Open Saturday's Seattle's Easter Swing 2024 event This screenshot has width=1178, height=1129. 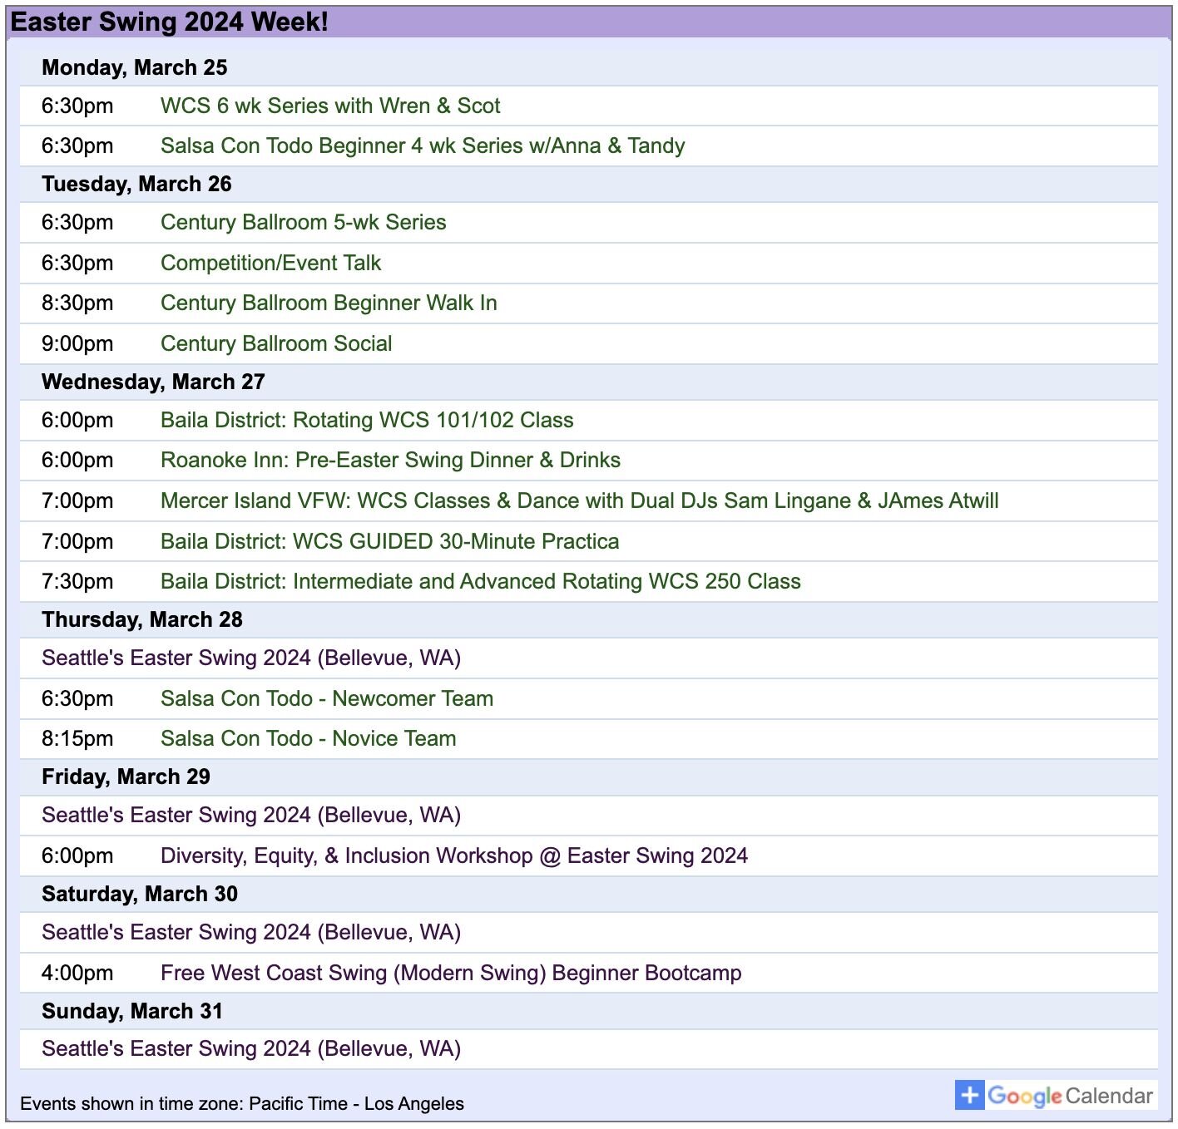coord(251,932)
